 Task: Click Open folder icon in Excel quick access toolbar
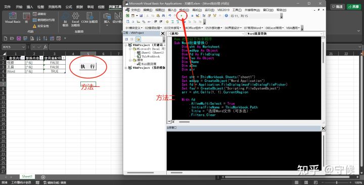tap(12, 38)
